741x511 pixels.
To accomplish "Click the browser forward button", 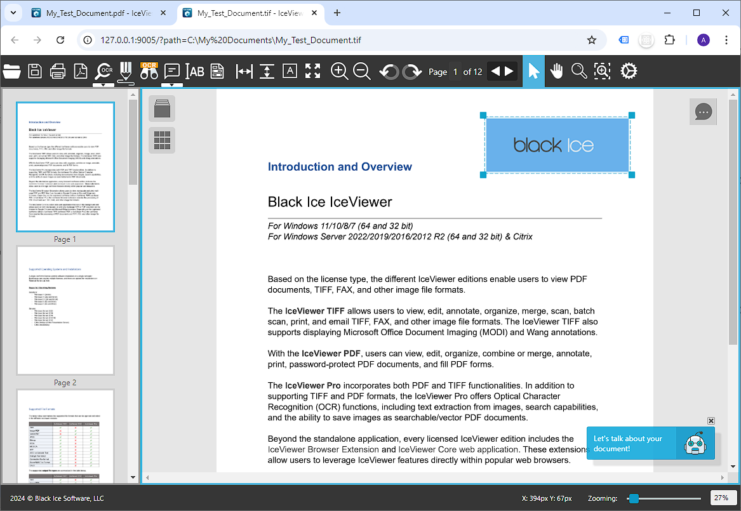I will 37,40.
